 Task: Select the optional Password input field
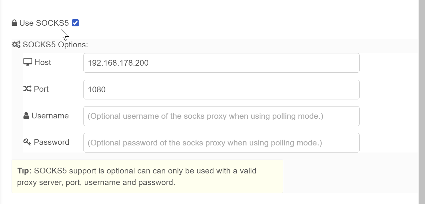[221, 143]
